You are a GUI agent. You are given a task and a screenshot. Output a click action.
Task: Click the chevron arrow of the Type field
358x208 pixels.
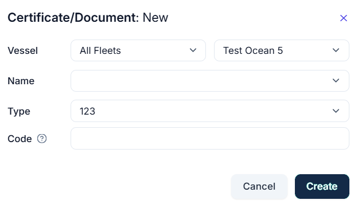336,111
